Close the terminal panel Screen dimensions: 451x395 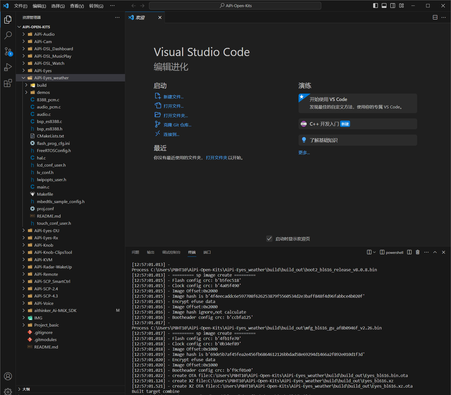click(x=444, y=252)
